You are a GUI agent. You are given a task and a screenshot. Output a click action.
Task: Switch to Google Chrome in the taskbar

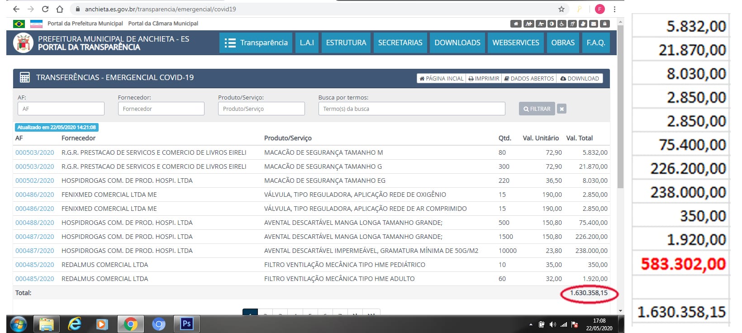131,324
